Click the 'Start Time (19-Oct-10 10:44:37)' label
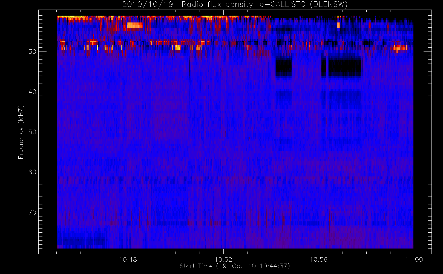The width and height of the screenshot is (443, 274). tap(235, 266)
